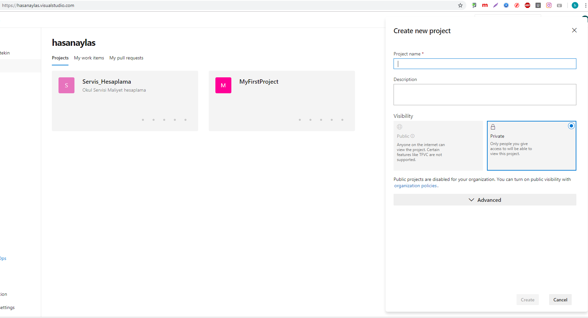This screenshot has width=588, height=318.
Task: Click the red 'm' browser extension
Action: pyautogui.click(x=485, y=5)
